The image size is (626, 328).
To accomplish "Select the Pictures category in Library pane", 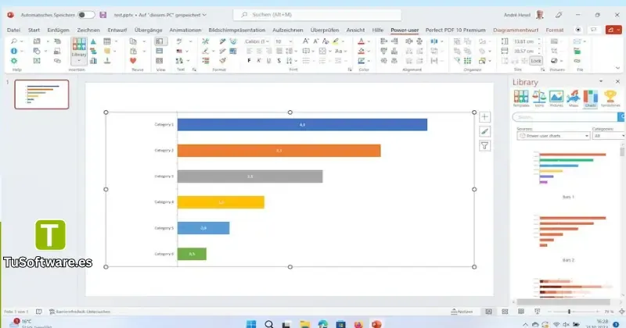I will click(556, 98).
